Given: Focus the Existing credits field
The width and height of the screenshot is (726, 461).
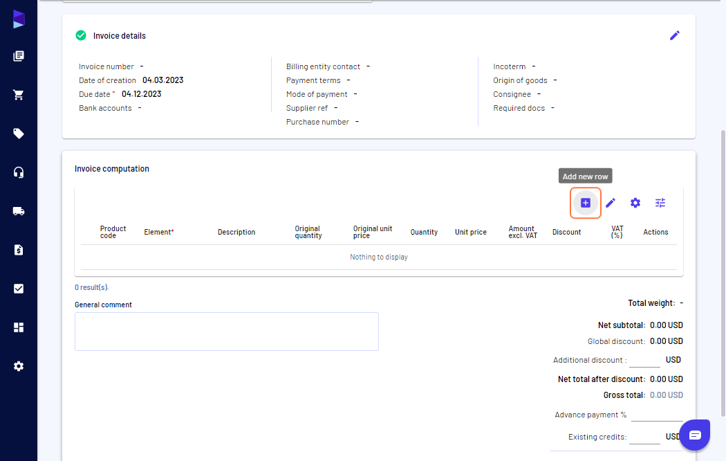Looking at the screenshot, I should click(x=644, y=437).
